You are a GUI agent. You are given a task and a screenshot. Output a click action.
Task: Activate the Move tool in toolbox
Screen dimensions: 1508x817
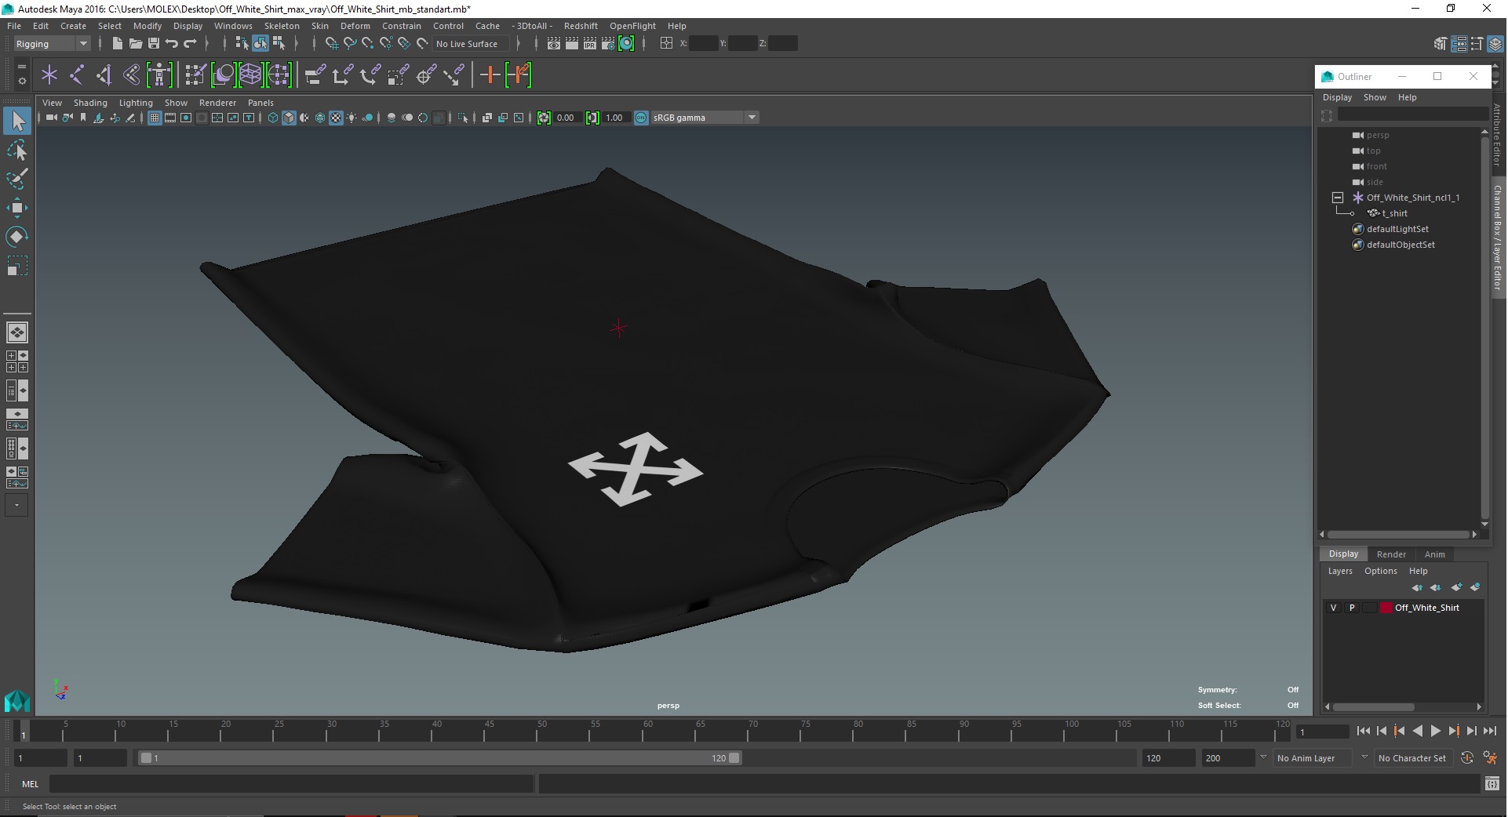click(17, 208)
